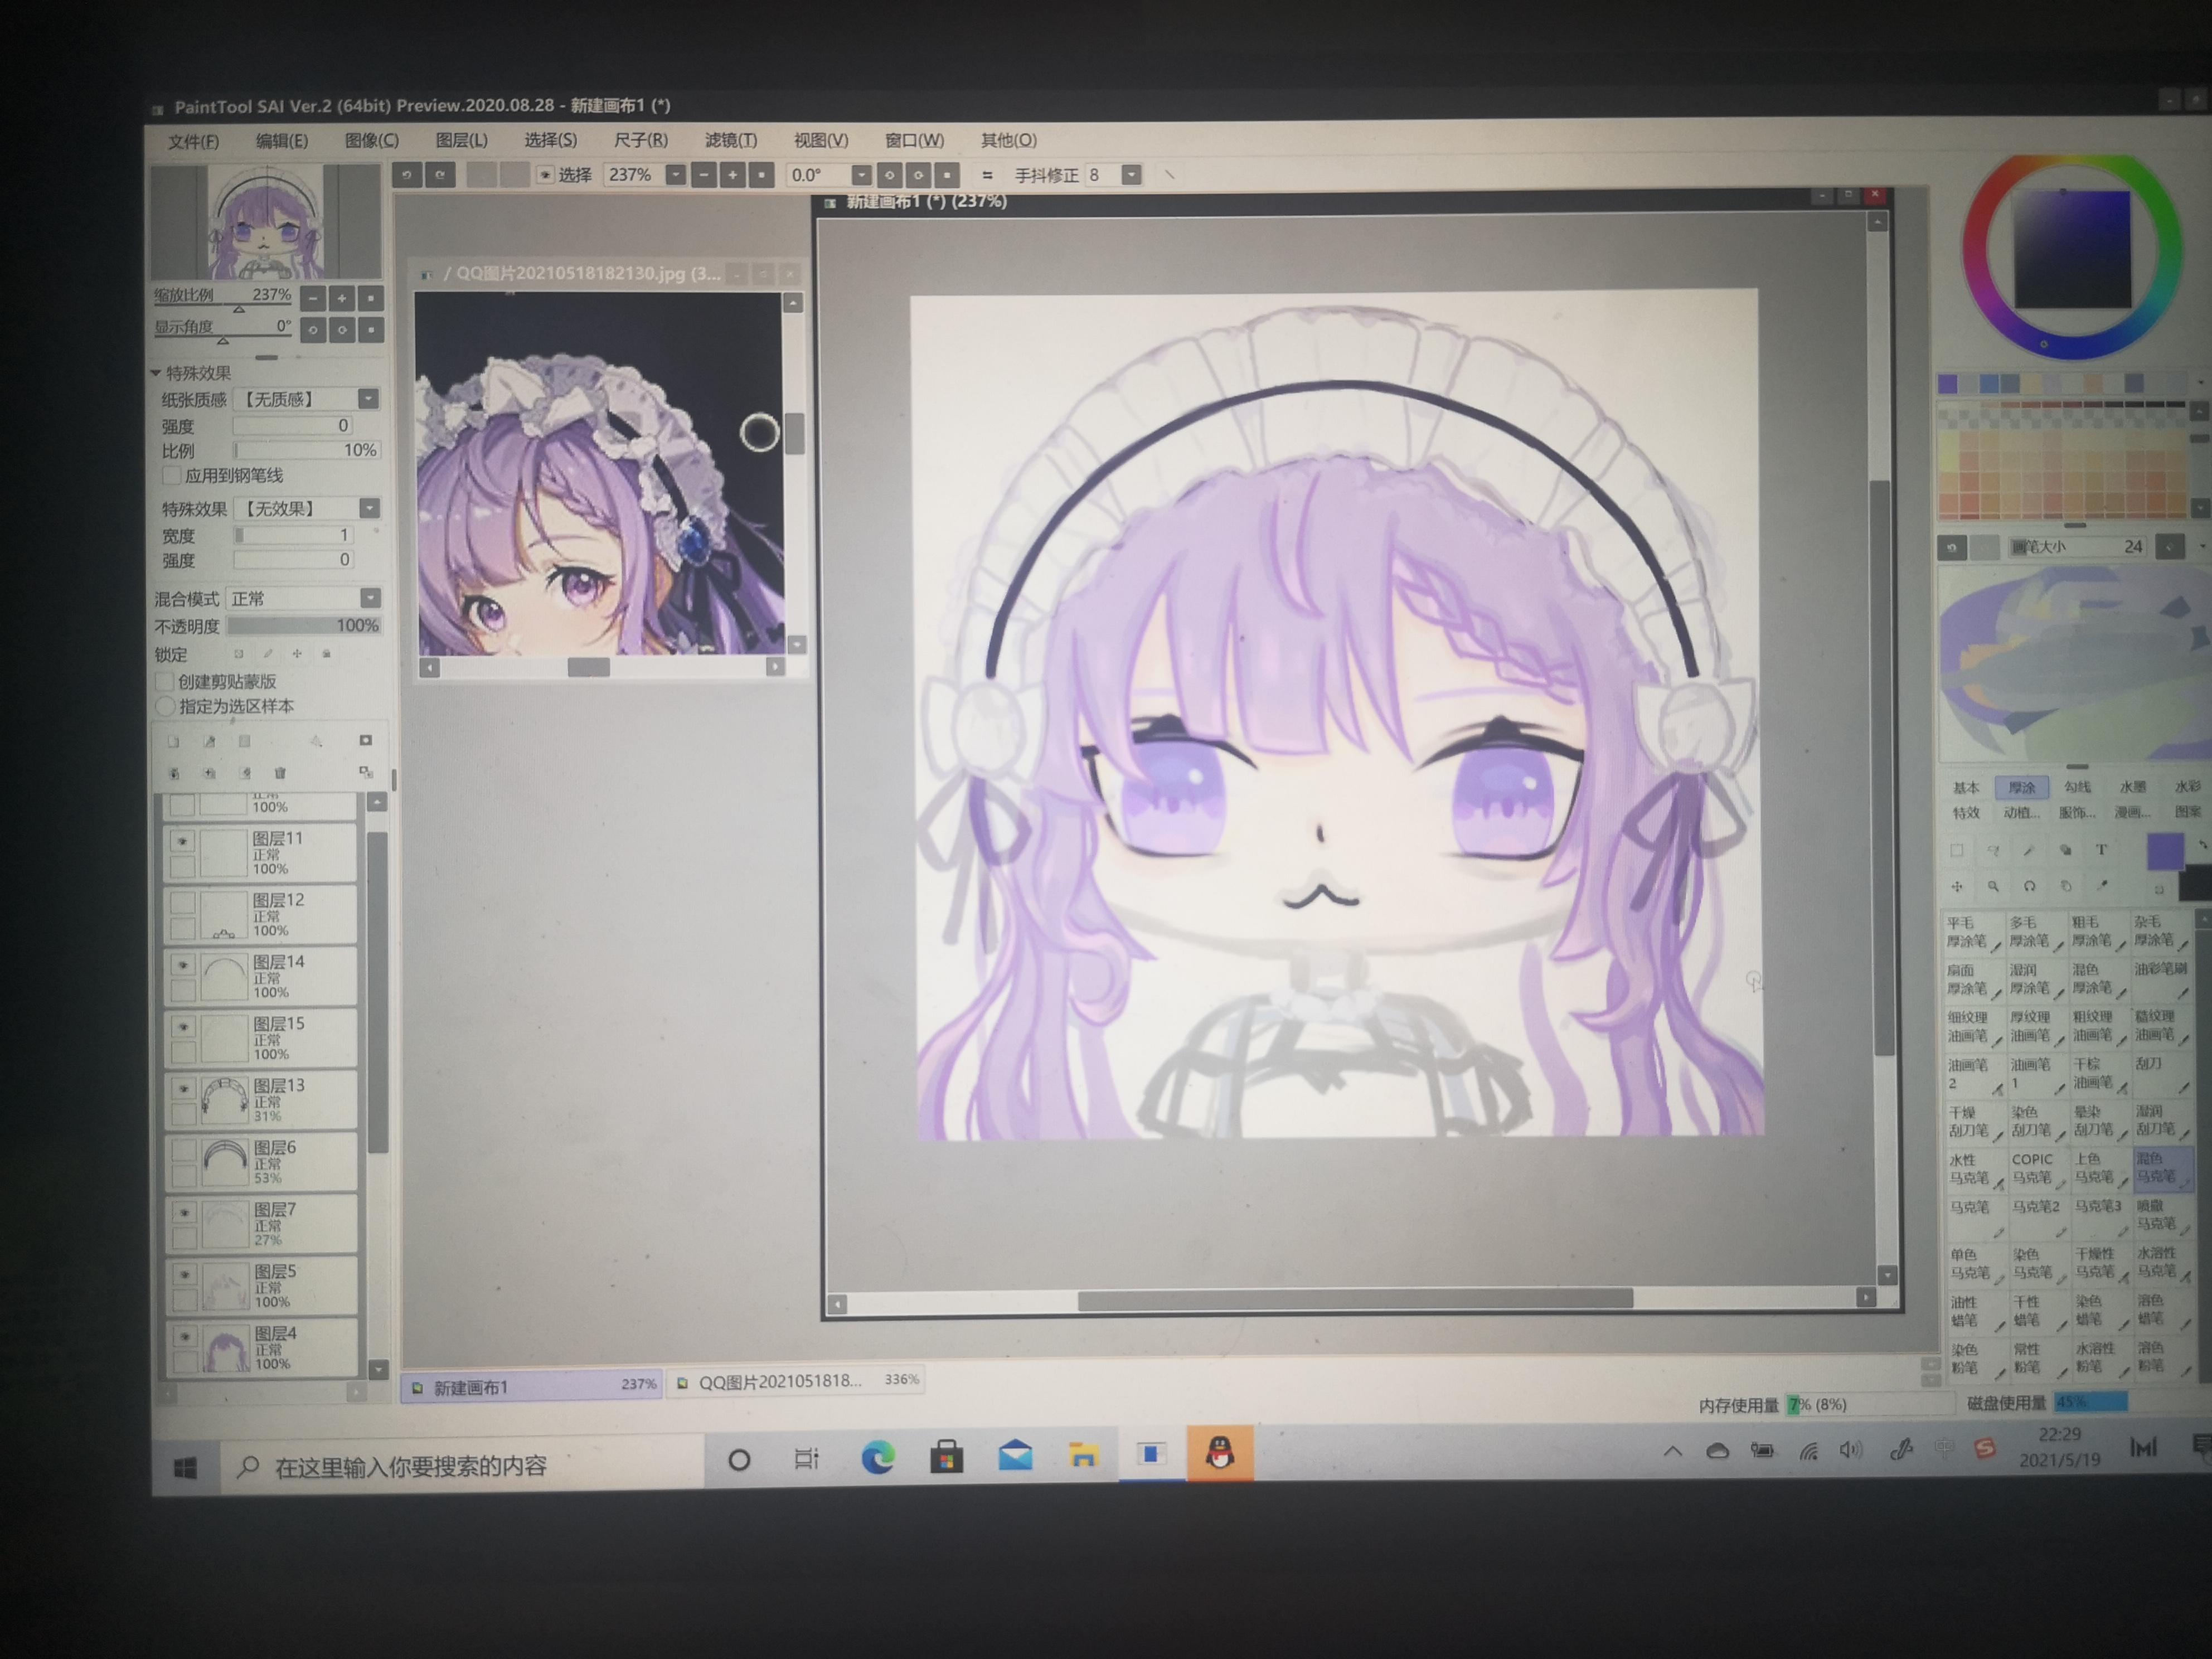Click the redo arrow in the toolbar
The width and height of the screenshot is (2212, 1659).
tap(440, 175)
